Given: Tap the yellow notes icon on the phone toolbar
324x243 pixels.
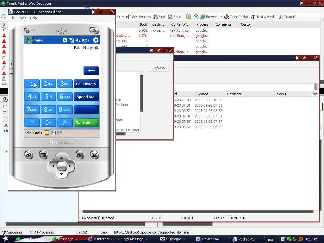Looking at the screenshot, I should click(x=47, y=133).
